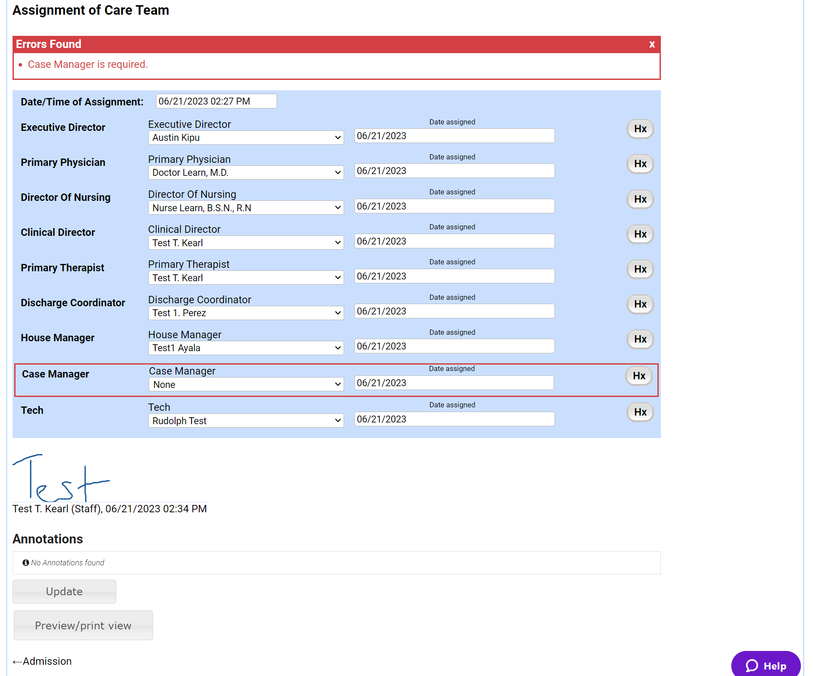Show Hx history for Clinical Director
This screenshot has width=813, height=676.
pos(640,234)
